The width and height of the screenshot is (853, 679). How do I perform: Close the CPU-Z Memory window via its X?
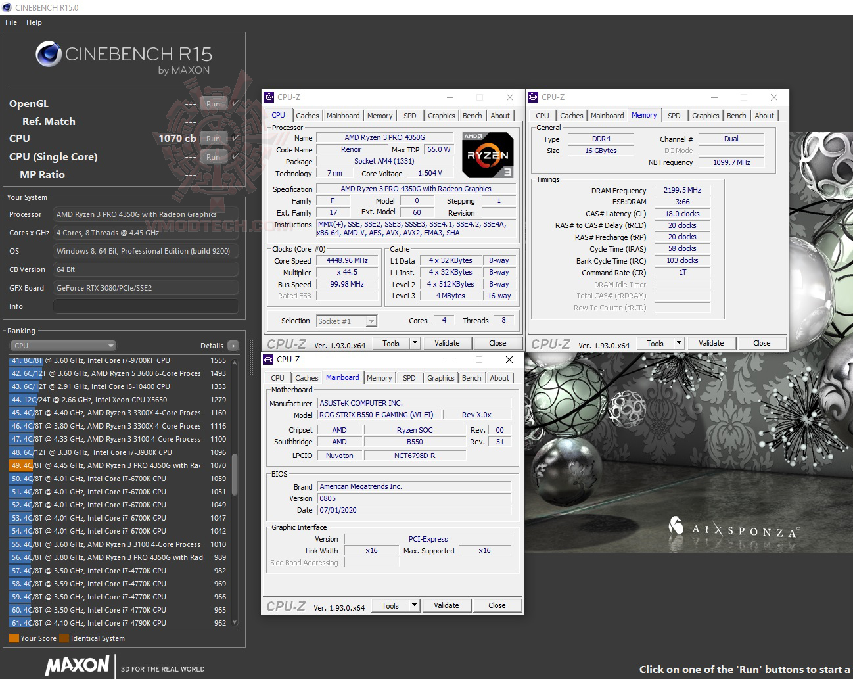pos(773,97)
